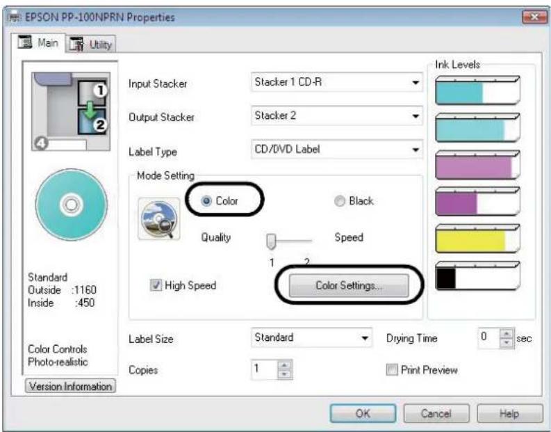Open the Label Size dropdown
The image size is (551, 432).
click(x=311, y=337)
